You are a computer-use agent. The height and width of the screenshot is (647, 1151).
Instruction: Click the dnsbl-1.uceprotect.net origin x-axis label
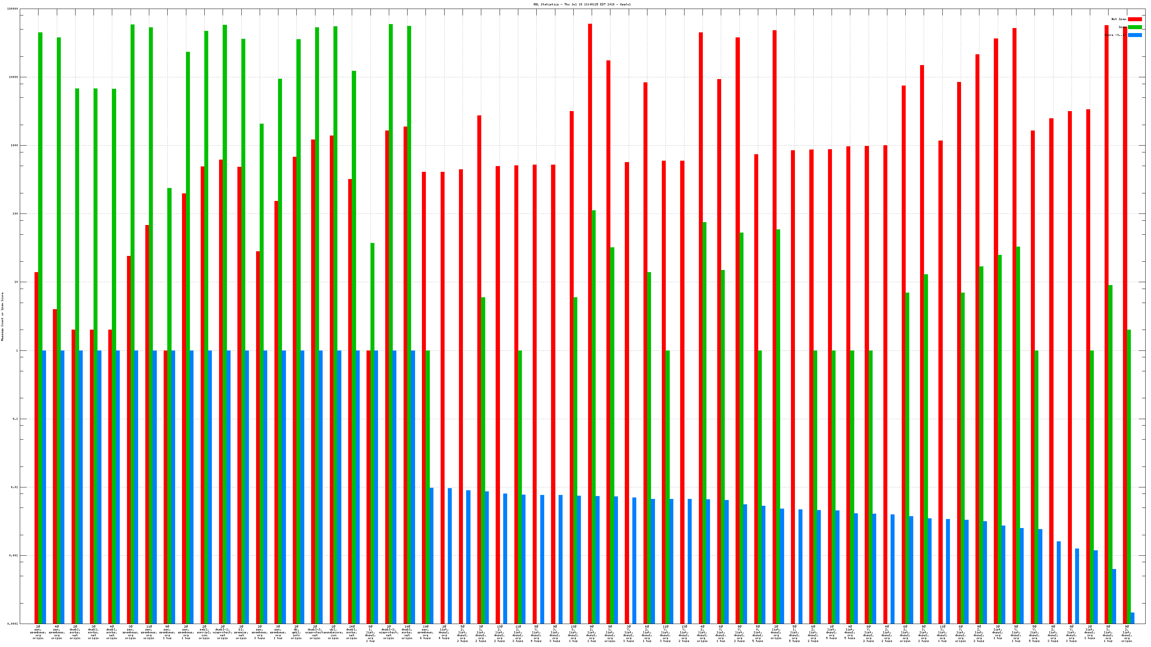[x=223, y=632]
